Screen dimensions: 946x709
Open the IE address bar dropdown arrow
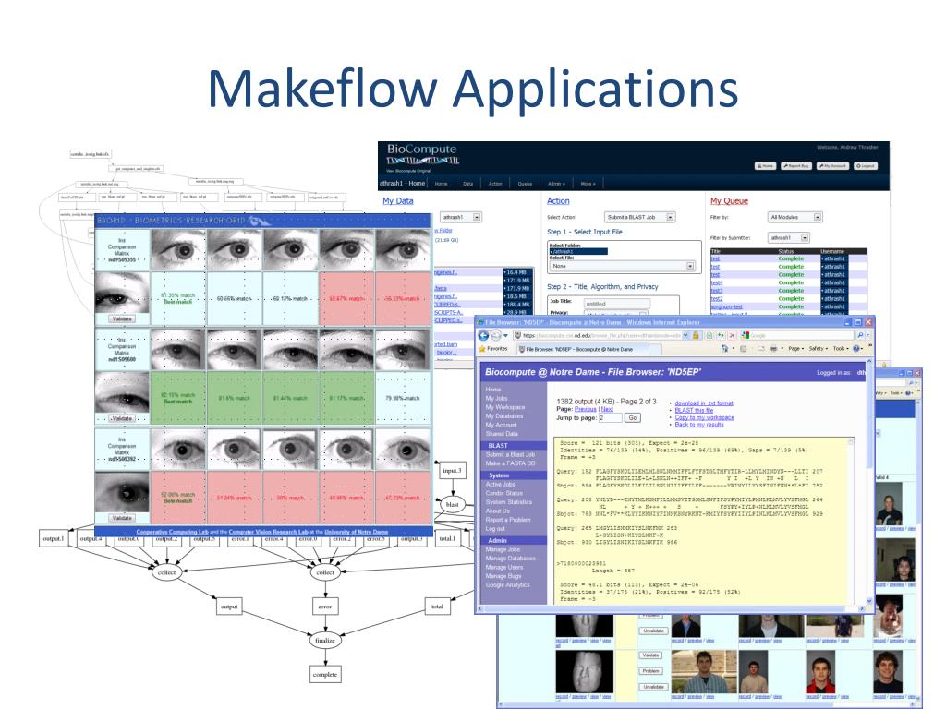pyautogui.click(x=685, y=335)
